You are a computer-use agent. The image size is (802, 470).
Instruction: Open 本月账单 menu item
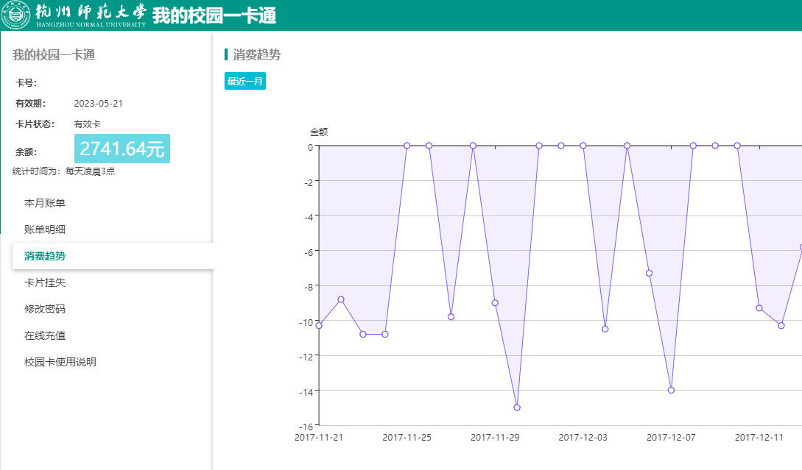click(44, 203)
